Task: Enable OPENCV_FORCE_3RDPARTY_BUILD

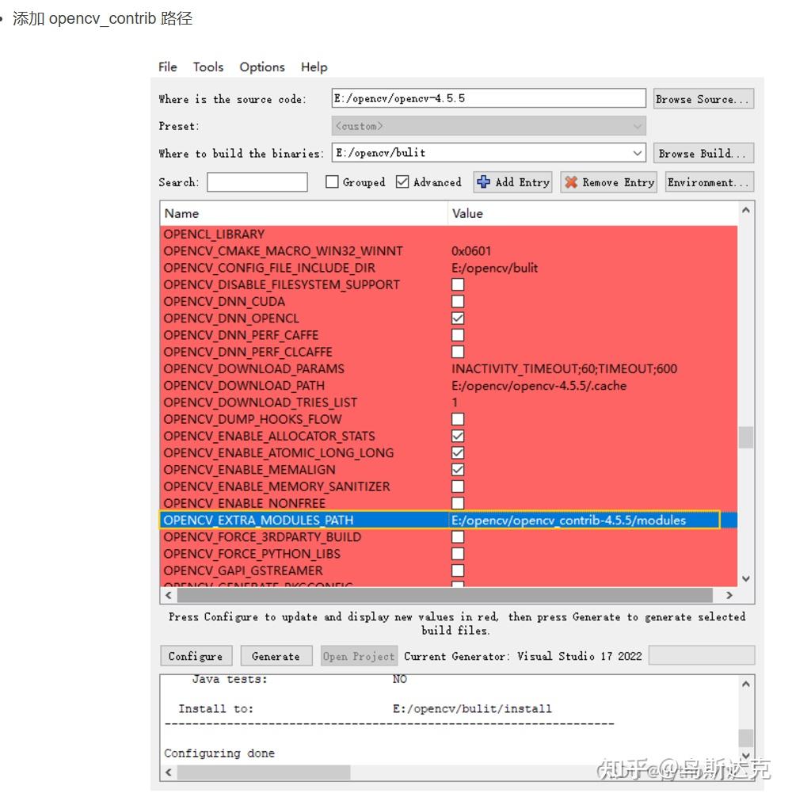Action: pyautogui.click(x=458, y=536)
